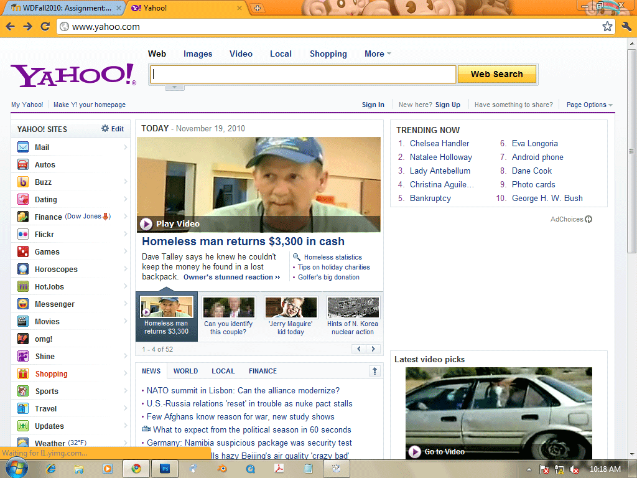Click inside the Yahoo search input field

(x=304, y=75)
